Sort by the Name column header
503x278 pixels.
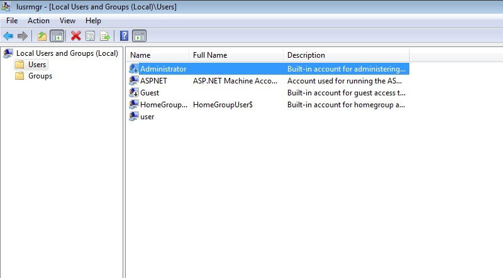coord(157,55)
